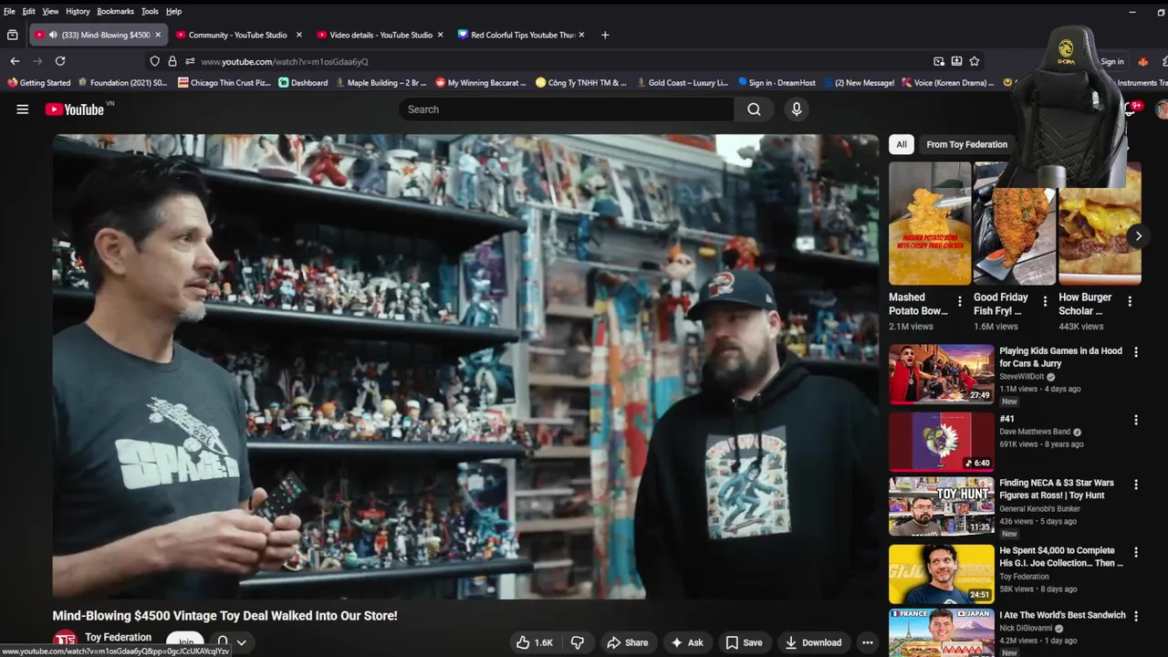The width and height of the screenshot is (1168, 657).
Task: Open the Bookmarks menu
Action: 115,11
